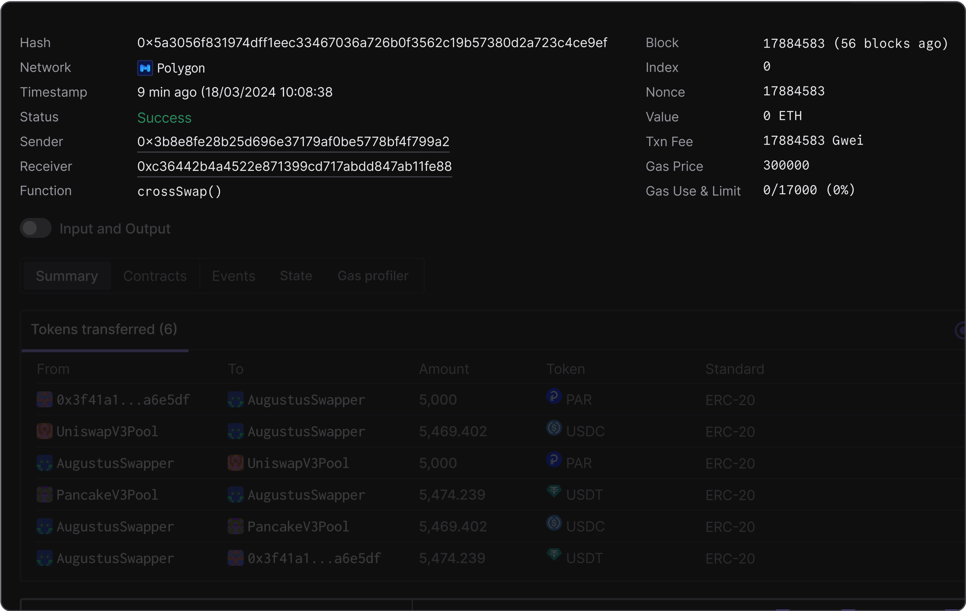Select the State tab
The height and width of the screenshot is (611, 966).
tap(296, 276)
